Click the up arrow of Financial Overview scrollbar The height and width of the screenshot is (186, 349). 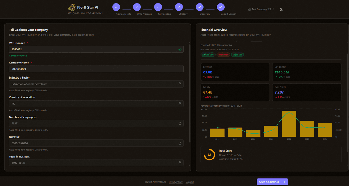(x=347, y=43)
